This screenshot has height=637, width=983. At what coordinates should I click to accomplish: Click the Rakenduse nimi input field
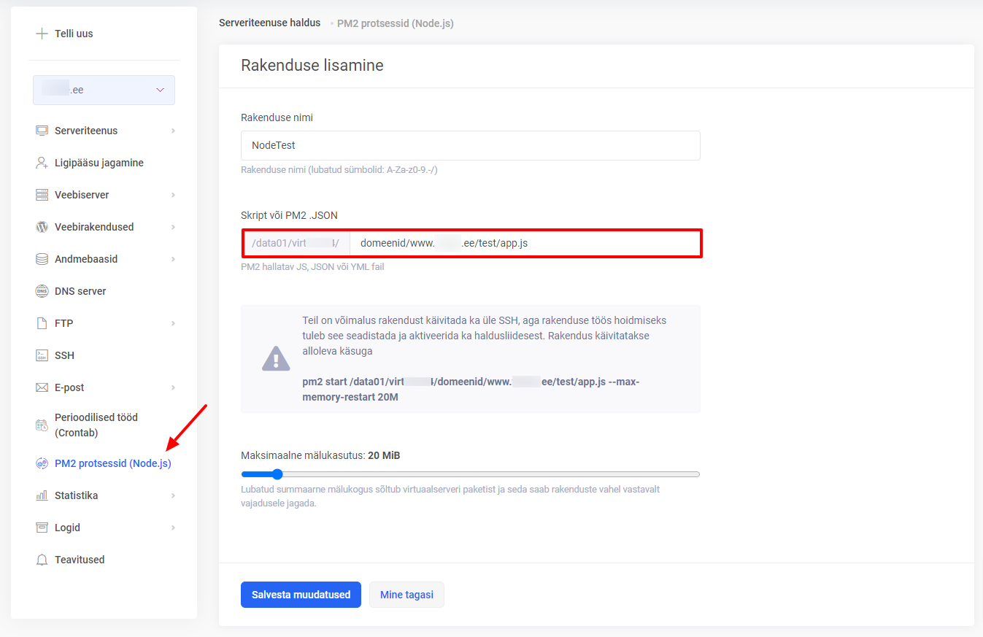tap(470, 145)
